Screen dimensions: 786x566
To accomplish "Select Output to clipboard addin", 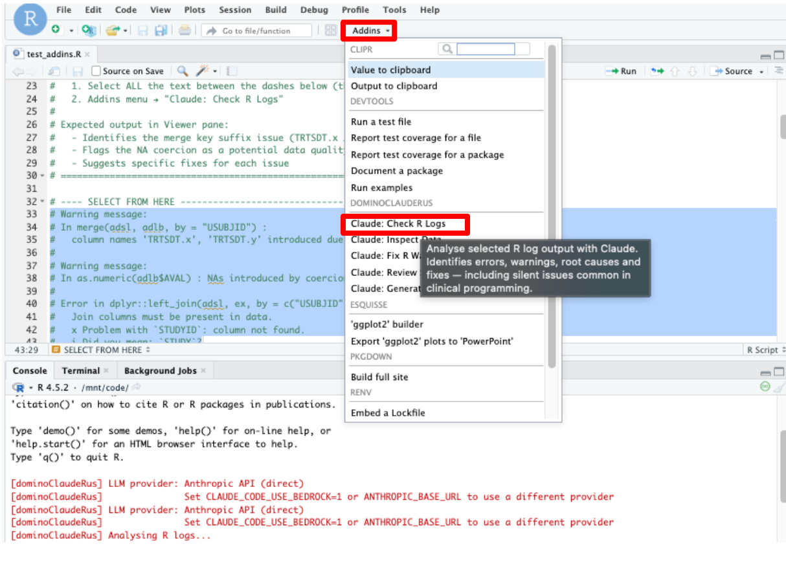I will [394, 86].
